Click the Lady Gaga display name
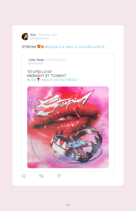Screen dimensions: 136x211 [36, 60]
